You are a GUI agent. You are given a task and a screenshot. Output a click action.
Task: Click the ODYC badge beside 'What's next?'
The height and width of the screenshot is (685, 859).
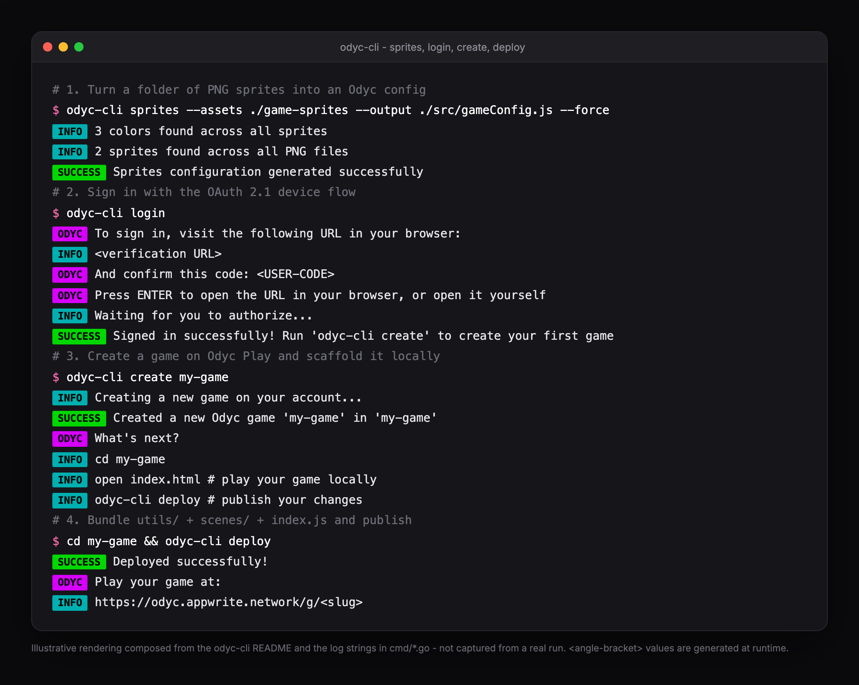[70, 439]
